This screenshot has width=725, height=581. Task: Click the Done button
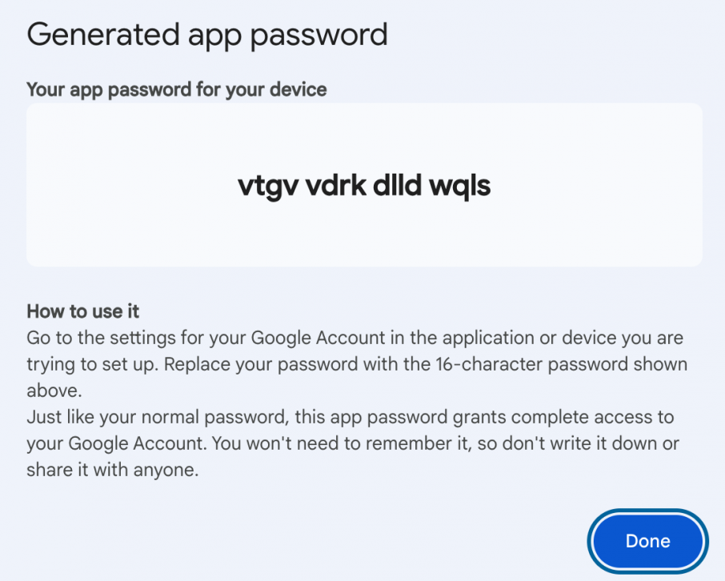click(647, 541)
